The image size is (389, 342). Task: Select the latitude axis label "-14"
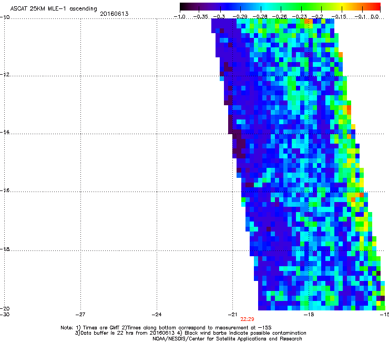(5, 132)
